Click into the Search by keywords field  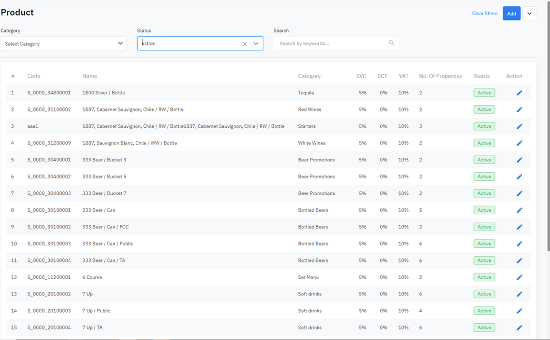(331, 43)
